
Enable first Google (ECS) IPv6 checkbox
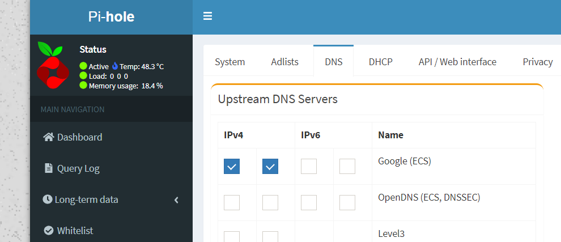[x=309, y=167]
